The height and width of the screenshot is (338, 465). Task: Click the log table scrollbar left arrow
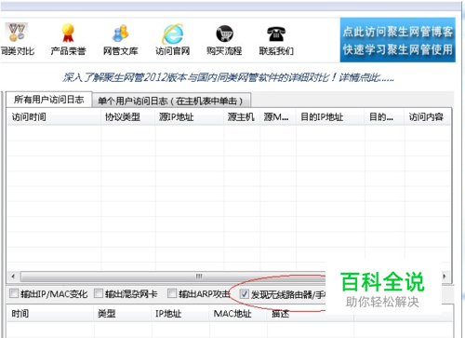click(x=13, y=277)
